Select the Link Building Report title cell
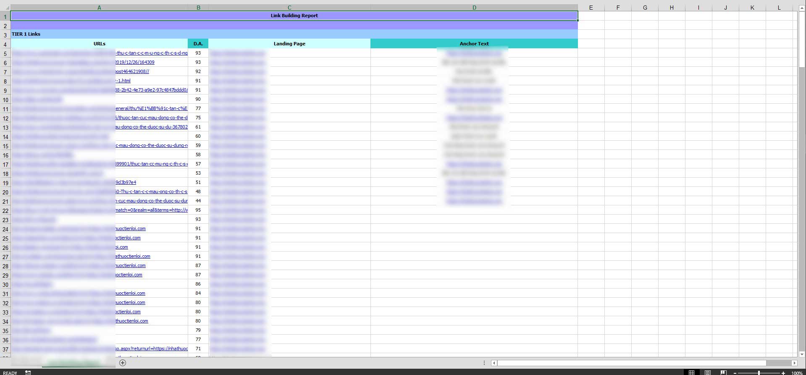Image resolution: width=806 pixels, height=375 pixels. coord(294,16)
